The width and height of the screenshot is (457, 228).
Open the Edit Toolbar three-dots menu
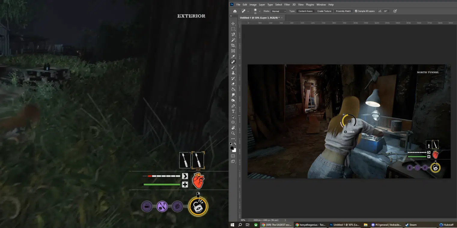click(x=233, y=139)
